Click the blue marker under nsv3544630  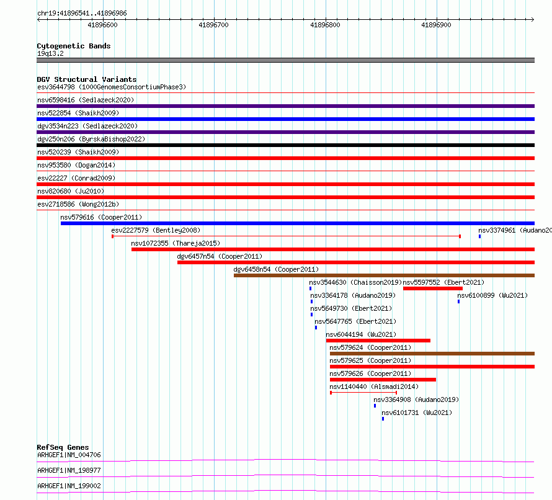(310, 288)
